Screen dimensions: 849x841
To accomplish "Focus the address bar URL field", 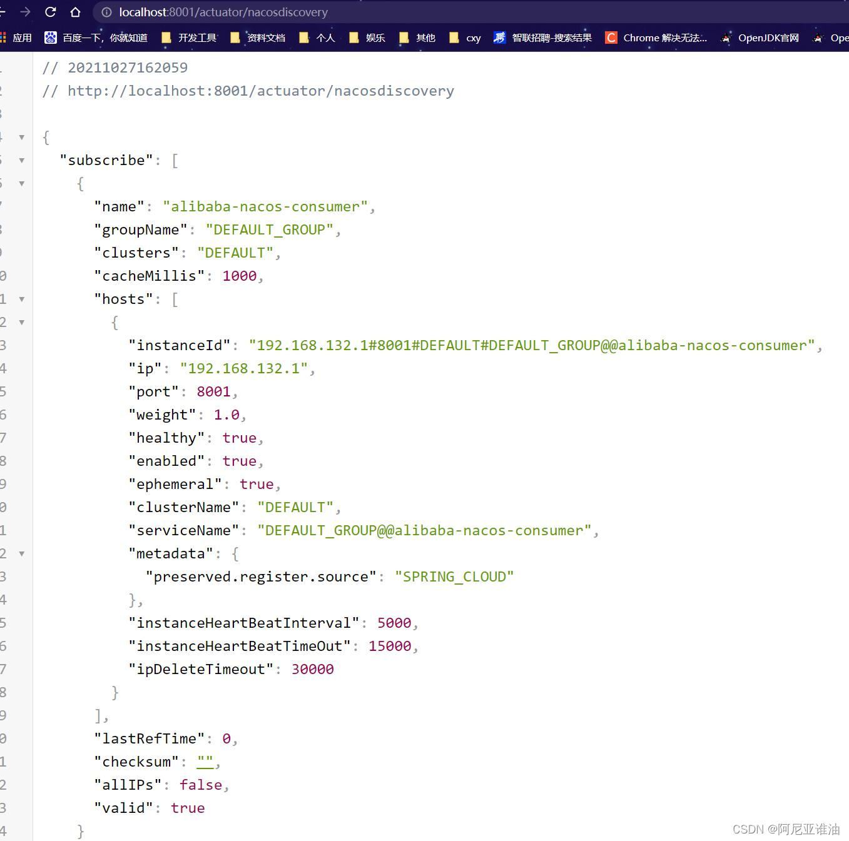I will pyautogui.click(x=469, y=13).
